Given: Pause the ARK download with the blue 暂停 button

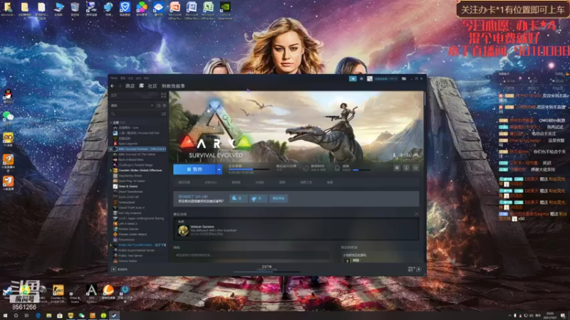Looking at the screenshot, I should click(x=195, y=169).
